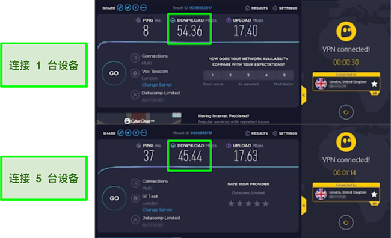
Task: Click CyberGhost ghost logo above timer 00:01:14
Action: [346, 142]
